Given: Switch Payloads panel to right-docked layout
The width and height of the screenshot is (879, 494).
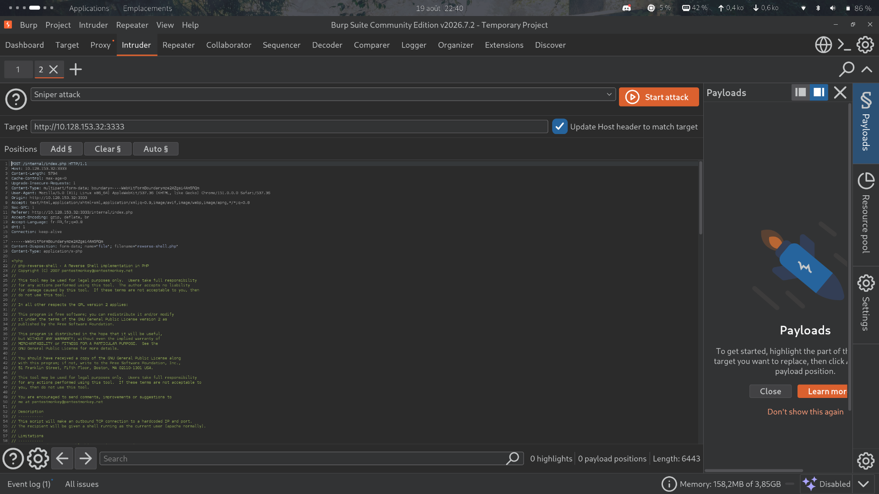Looking at the screenshot, I should pyautogui.click(x=819, y=93).
